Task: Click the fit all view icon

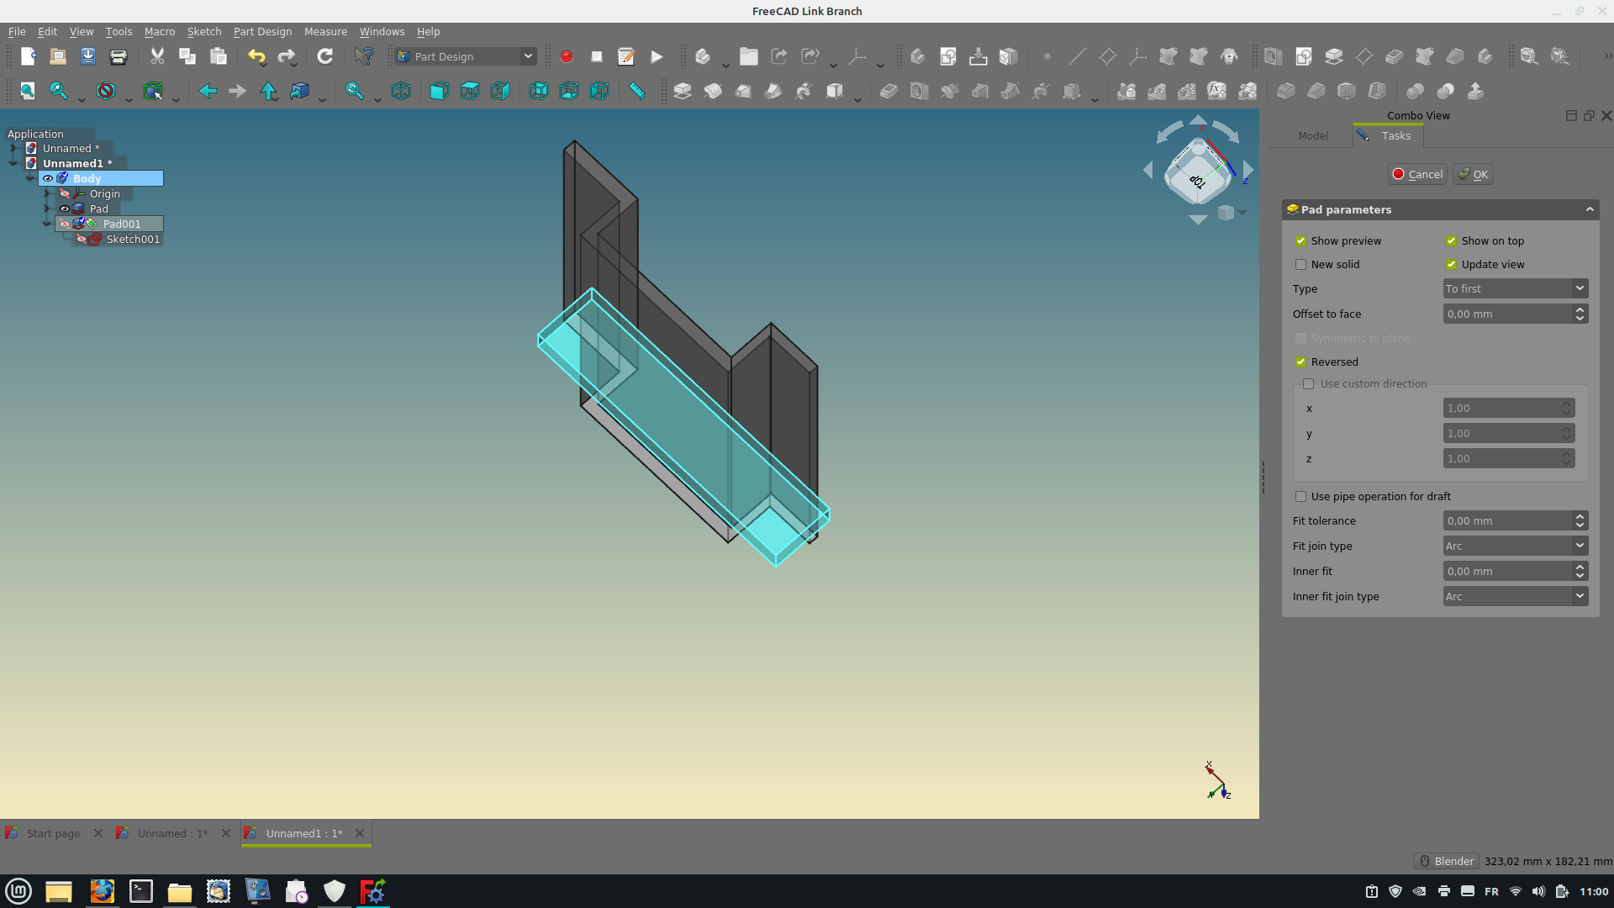Action: coord(28,91)
